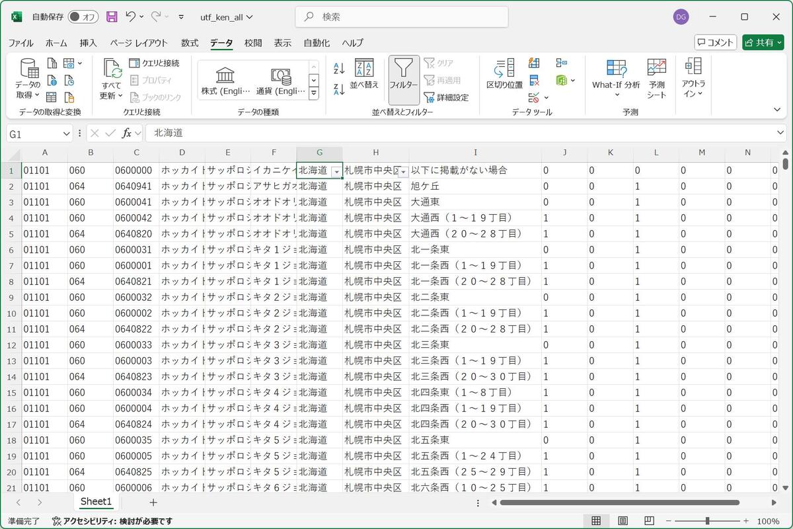The image size is (793, 529).
Task: Expand the Name Box dropdown
Action: pos(66,134)
